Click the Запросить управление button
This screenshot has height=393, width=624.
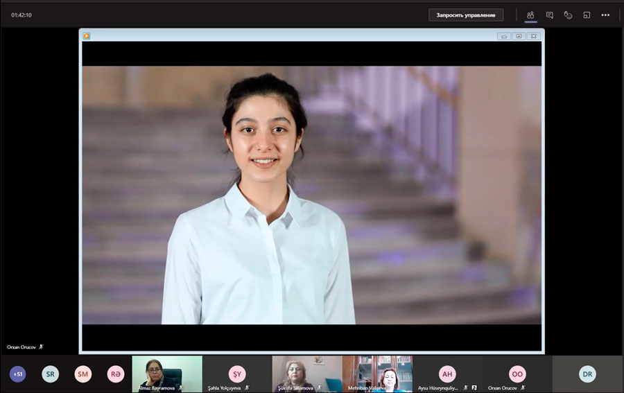(465, 15)
